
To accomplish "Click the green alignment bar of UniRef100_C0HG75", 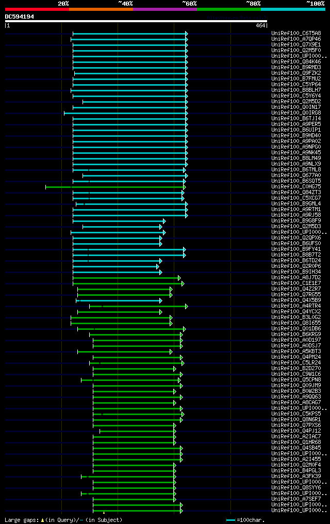I will tap(116, 187).
